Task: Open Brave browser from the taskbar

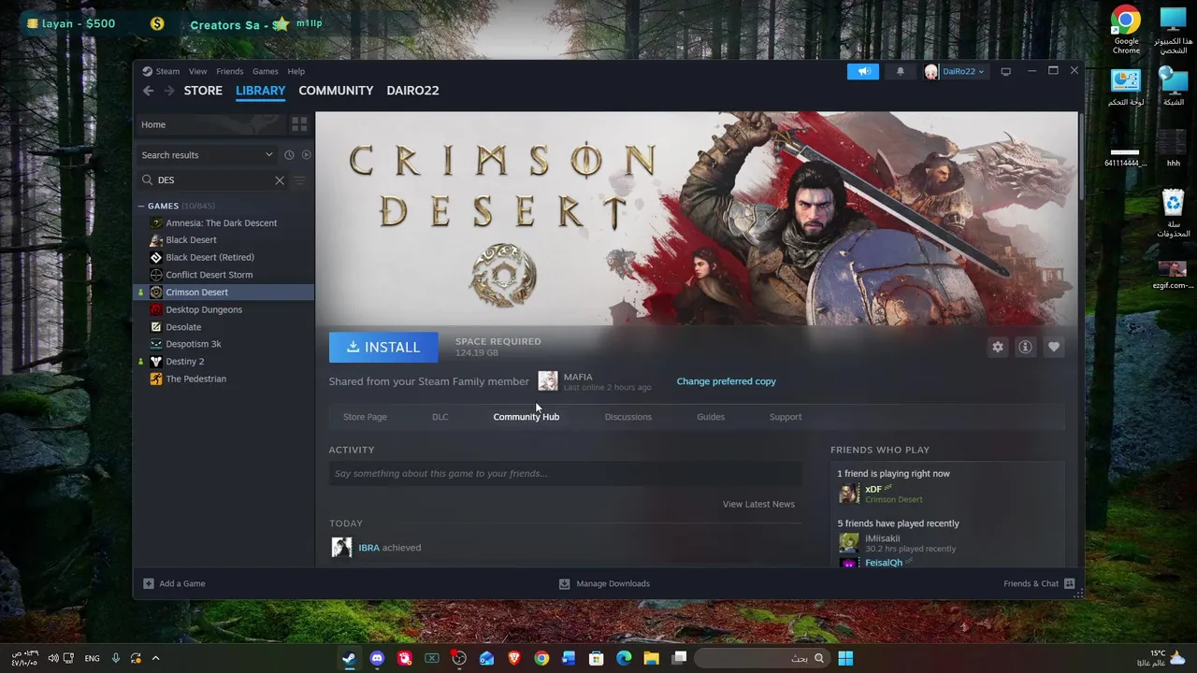Action: 513,658
